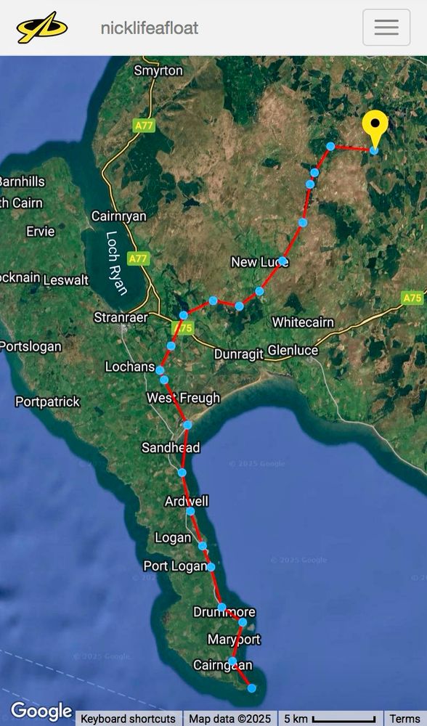Click the Map data ©2025 attribution

229,719
